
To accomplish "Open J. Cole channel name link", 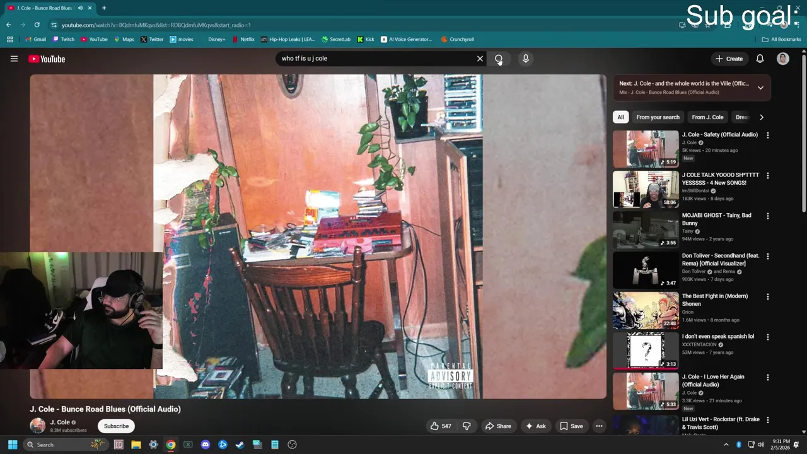I will 60,422.
